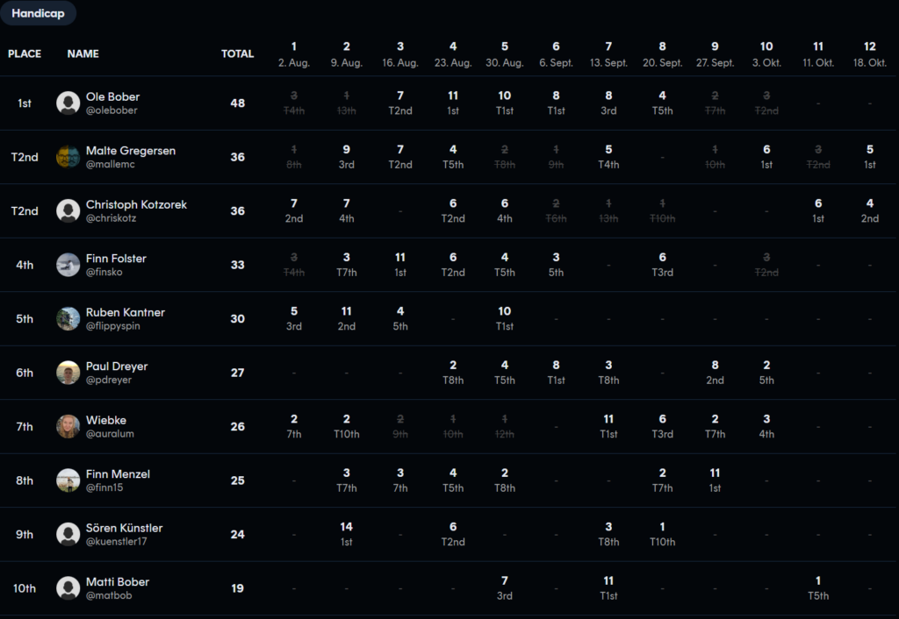Click Sören Künstler's default avatar

68,535
